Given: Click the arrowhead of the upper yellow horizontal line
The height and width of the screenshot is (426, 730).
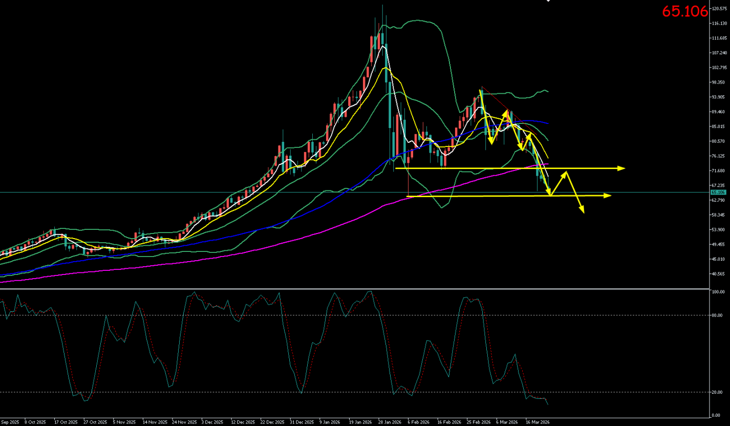Looking at the screenshot, I should (622, 168).
